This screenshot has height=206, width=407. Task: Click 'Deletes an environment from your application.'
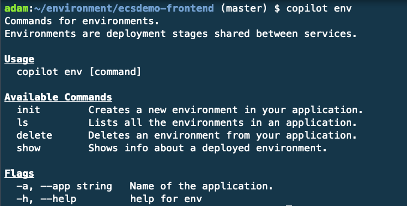pyautogui.click(x=222, y=135)
